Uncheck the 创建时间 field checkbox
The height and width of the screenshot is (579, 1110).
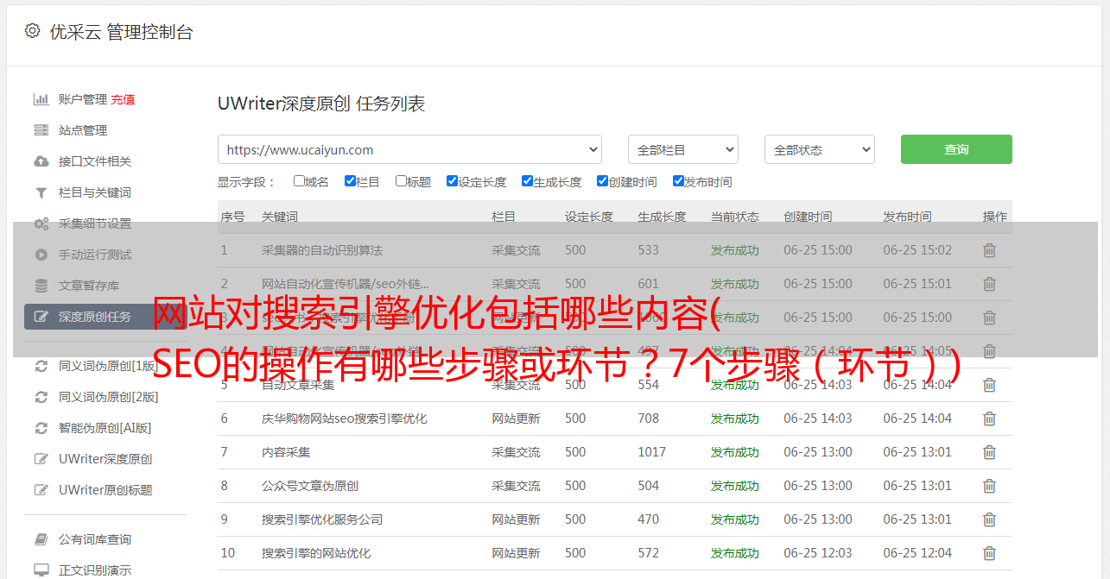(602, 181)
